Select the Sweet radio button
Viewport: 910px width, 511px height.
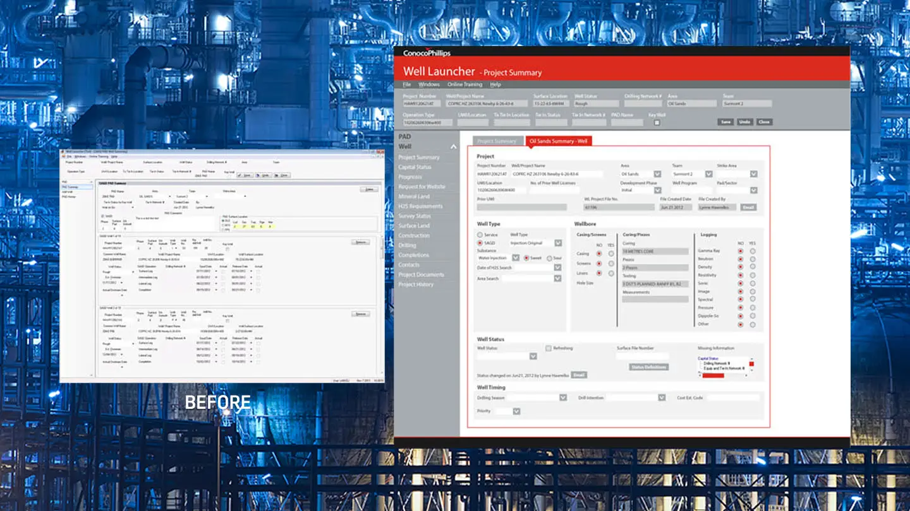[526, 258]
